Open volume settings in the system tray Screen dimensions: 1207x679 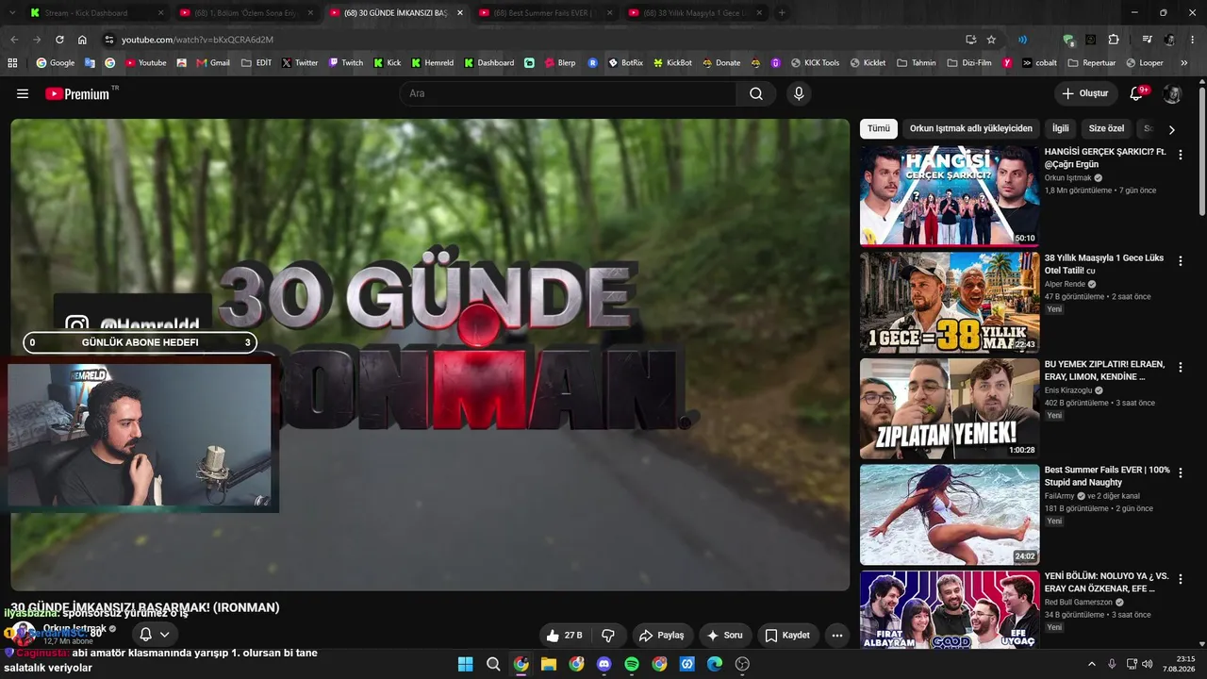[1148, 664]
